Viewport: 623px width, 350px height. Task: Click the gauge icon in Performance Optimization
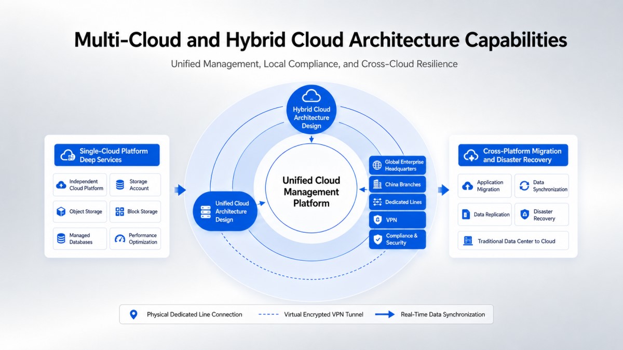pos(120,239)
